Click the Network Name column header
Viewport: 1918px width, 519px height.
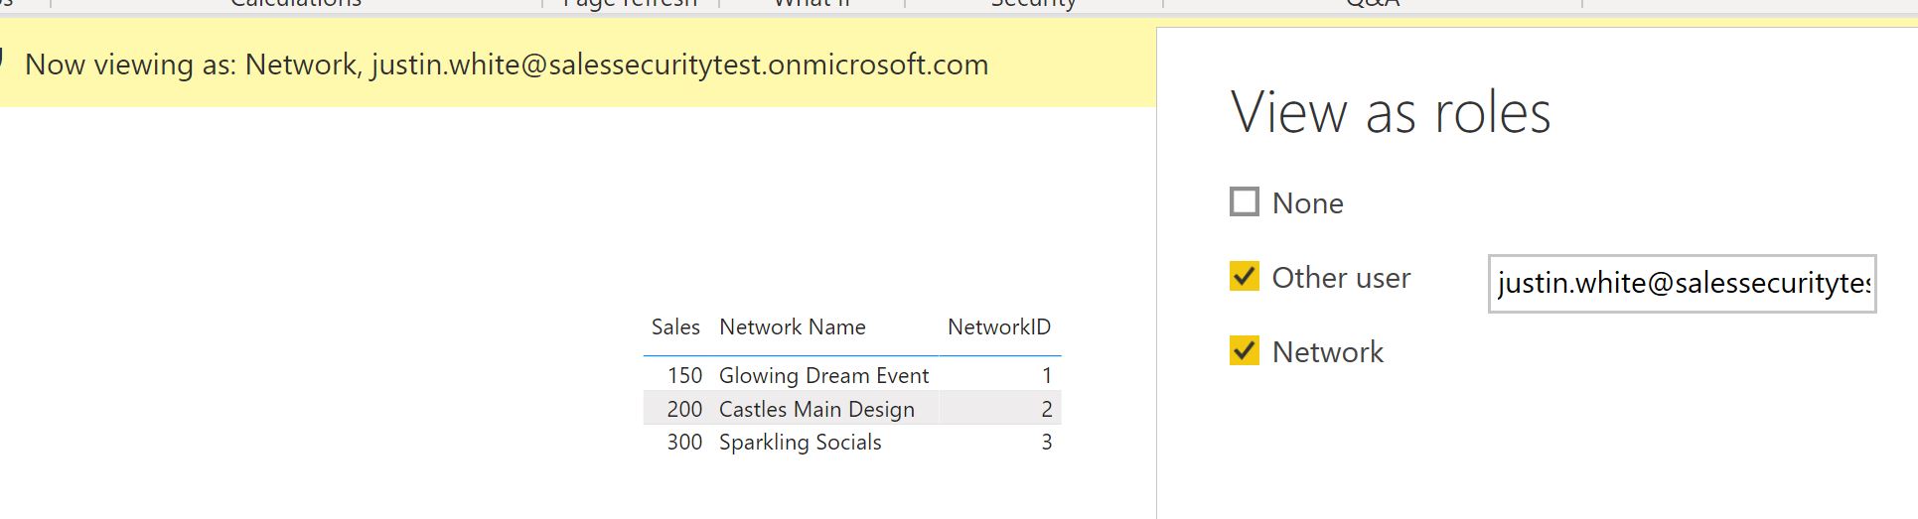coord(793,327)
